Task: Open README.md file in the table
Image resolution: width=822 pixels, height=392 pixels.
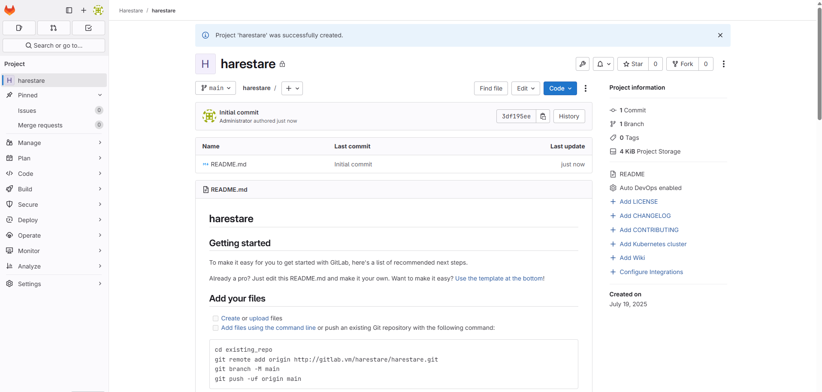Action: (229, 164)
